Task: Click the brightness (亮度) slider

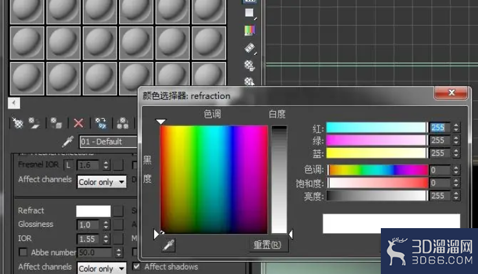Action: point(378,196)
